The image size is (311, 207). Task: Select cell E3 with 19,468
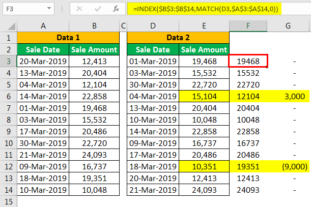click(x=204, y=61)
